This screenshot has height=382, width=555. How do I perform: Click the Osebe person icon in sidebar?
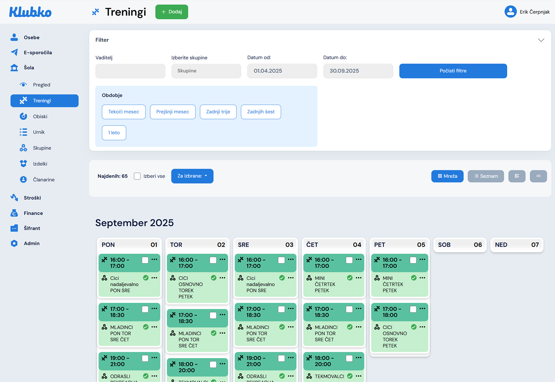point(14,37)
